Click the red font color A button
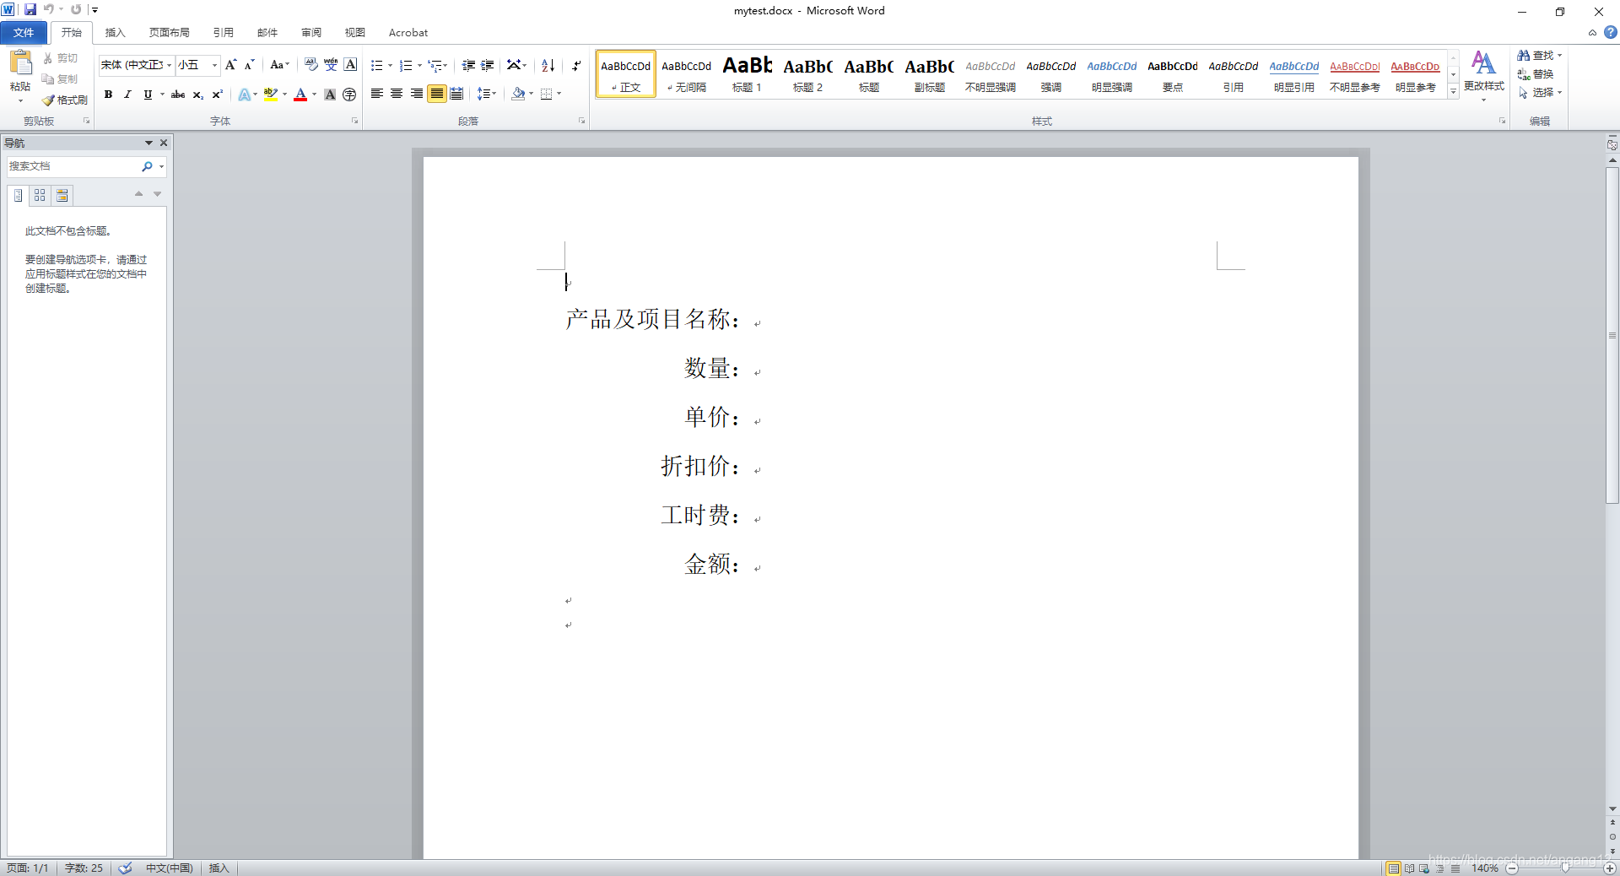The width and height of the screenshot is (1620, 876). 300,95
